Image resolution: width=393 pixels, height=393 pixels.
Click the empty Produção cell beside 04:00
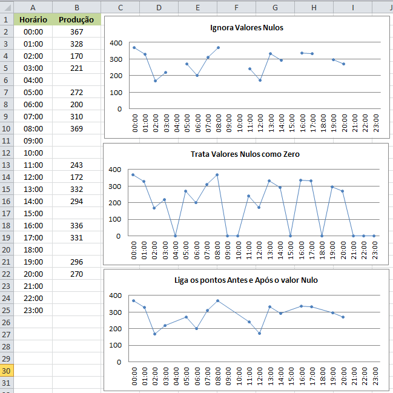(76, 80)
